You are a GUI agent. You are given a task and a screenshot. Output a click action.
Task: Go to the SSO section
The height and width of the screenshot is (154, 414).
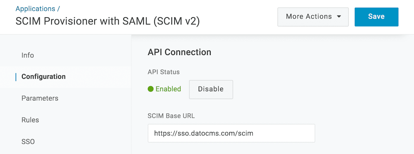click(x=28, y=142)
